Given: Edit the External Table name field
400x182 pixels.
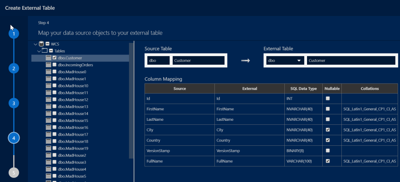Looking at the screenshot, I should click(350, 60).
